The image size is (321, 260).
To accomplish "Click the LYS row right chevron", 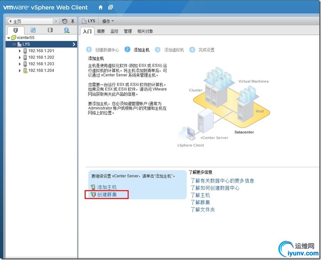I will pyautogui.click(x=74, y=44).
